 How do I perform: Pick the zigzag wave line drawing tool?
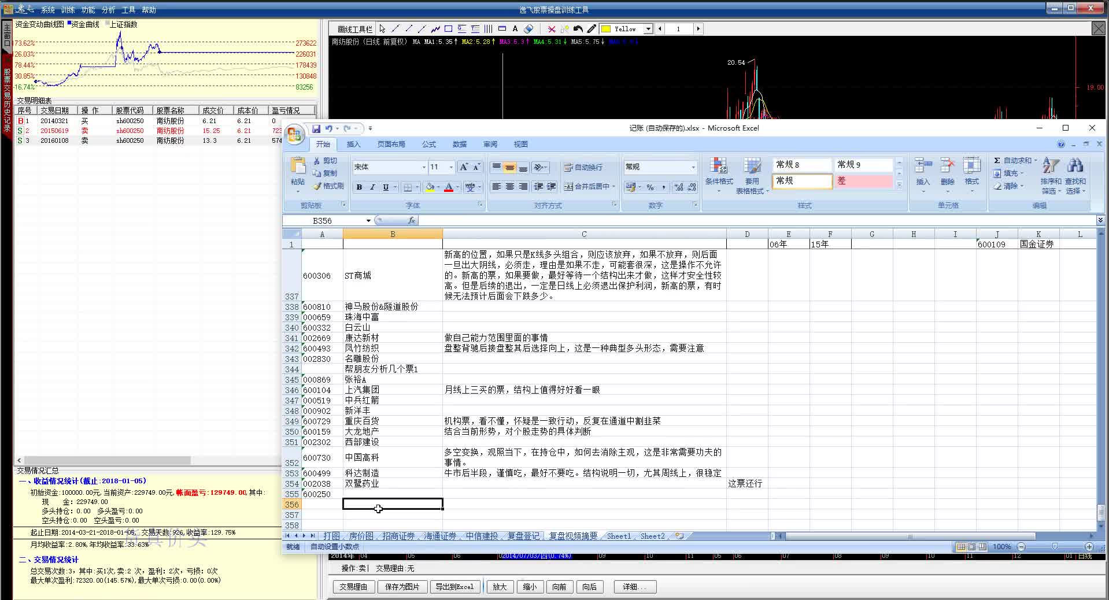tap(435, 29)
